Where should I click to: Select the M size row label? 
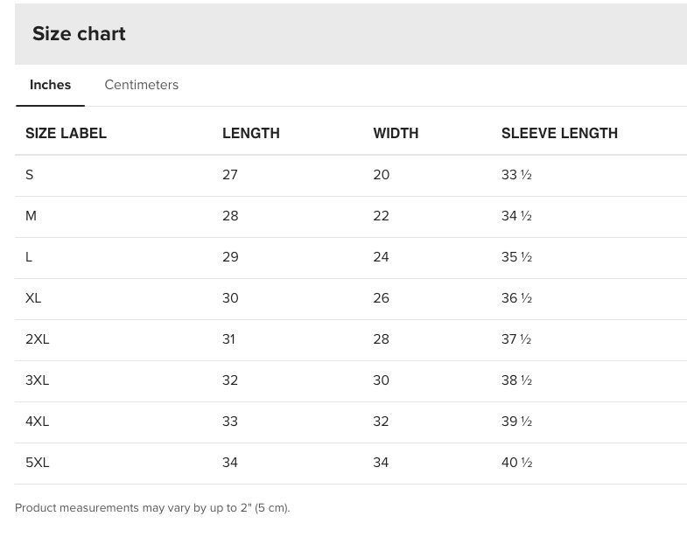(31, 216)
